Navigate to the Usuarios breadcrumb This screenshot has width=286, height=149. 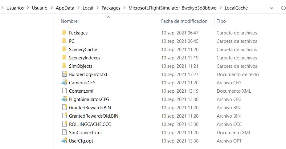pyautogui.click(x=15, y=8)
